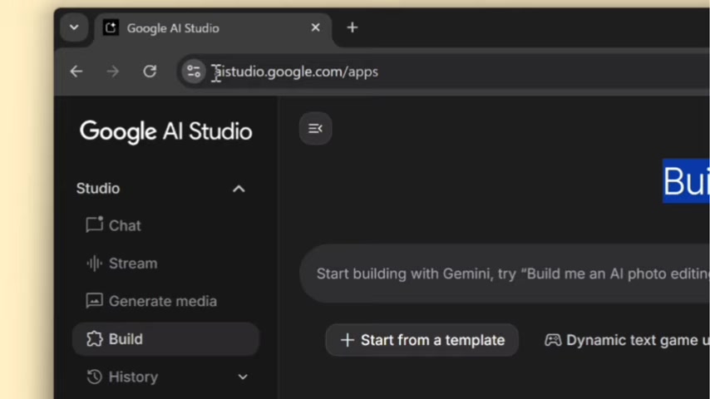
Task: Open a new browser tab
Action: [353, 27]
